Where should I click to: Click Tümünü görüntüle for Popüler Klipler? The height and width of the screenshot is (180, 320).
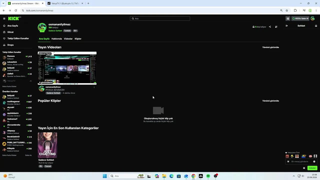pyautogui.click(x=270, y=101)
